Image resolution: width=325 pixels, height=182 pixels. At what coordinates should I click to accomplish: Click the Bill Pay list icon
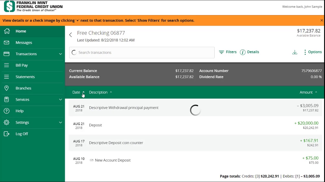click(x=7, y=65)
